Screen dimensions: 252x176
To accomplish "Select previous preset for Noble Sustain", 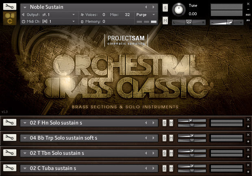I will [146, 7].
